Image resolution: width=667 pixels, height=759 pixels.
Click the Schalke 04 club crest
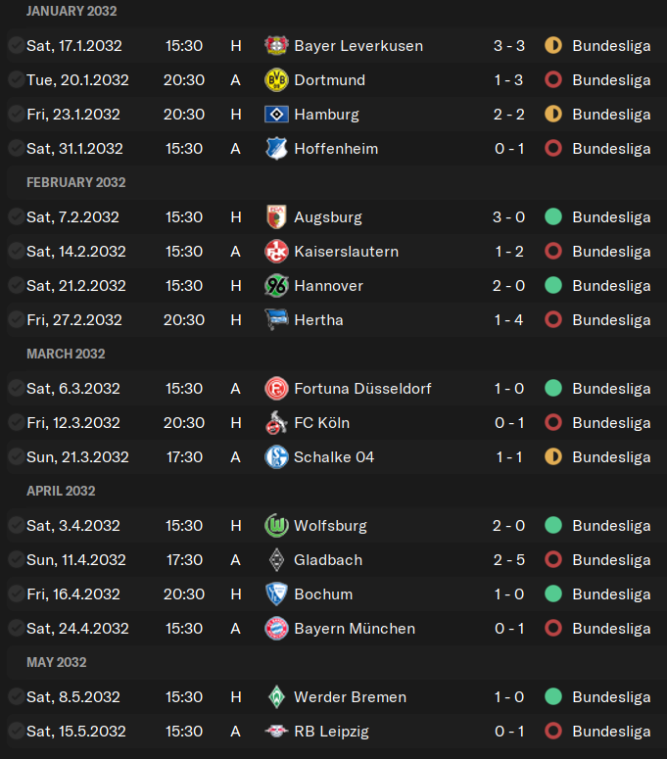(x=276, y=457)
